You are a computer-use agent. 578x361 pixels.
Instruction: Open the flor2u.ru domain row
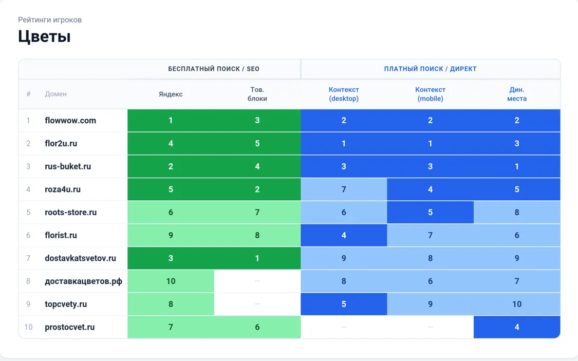click(x=289, y=143)
